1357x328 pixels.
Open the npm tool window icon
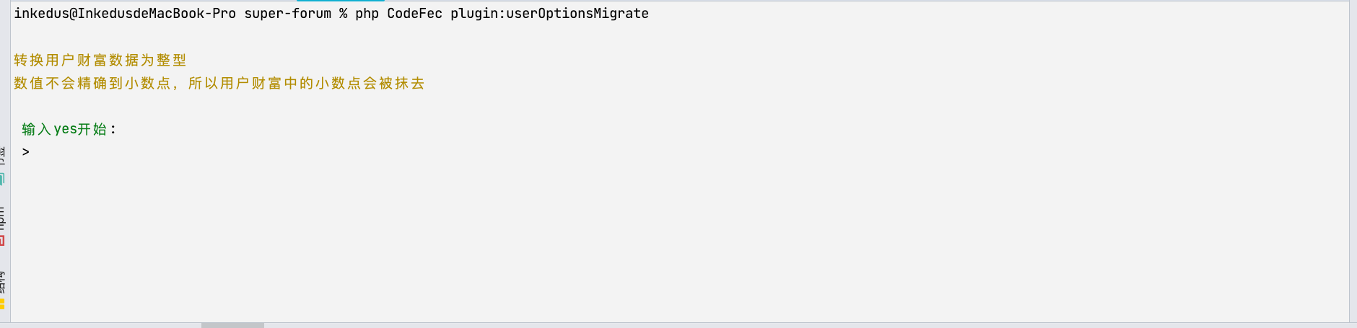pos(2,241)
